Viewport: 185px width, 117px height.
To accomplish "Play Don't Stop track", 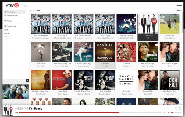I will [x=105, y=24].
